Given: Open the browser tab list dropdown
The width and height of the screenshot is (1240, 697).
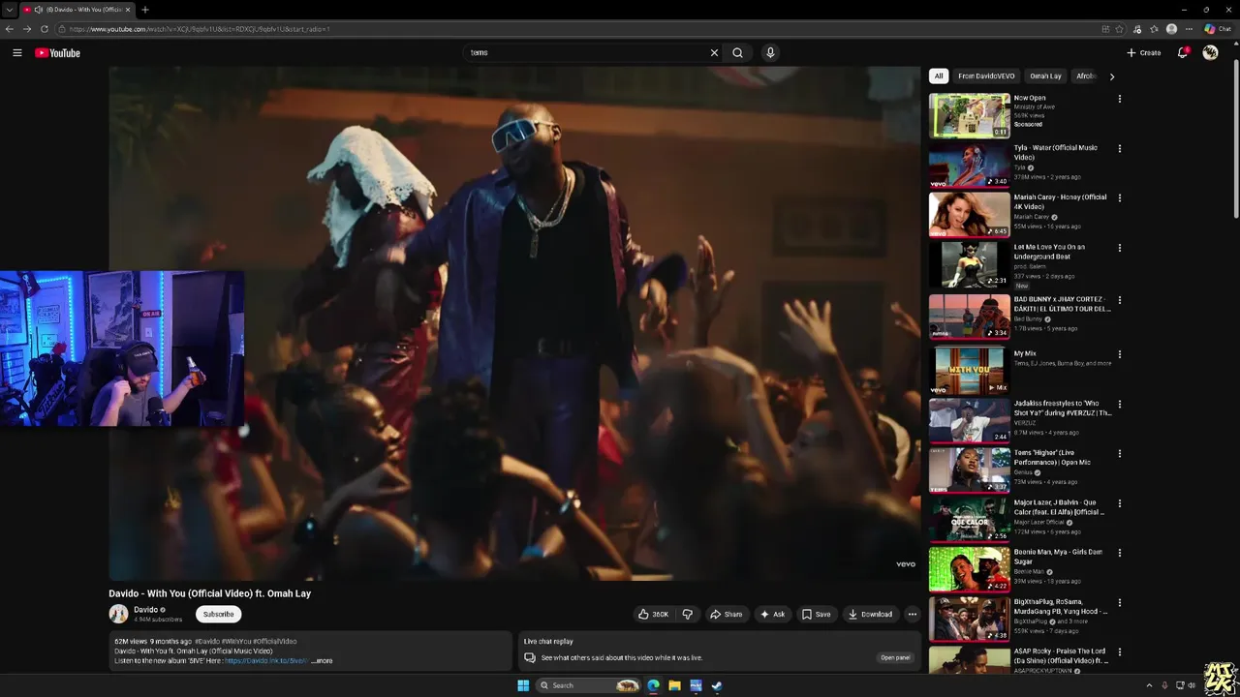Looking at the screenshot, I should click(x=9, y=10).
